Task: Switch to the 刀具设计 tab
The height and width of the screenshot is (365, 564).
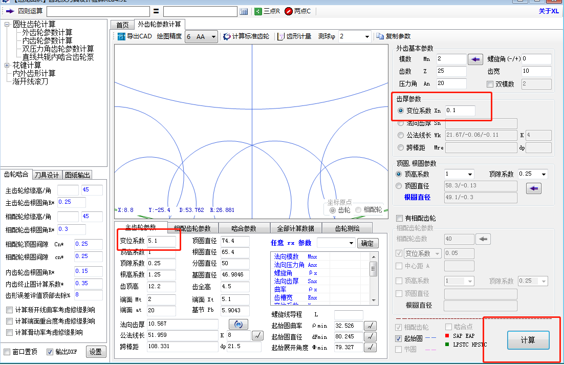Action: tap(47, 175)
